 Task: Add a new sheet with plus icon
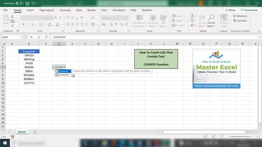35,132
